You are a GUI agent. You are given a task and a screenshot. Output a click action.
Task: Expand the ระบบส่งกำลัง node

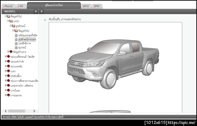pyautogui.click(x=6, y=61)
